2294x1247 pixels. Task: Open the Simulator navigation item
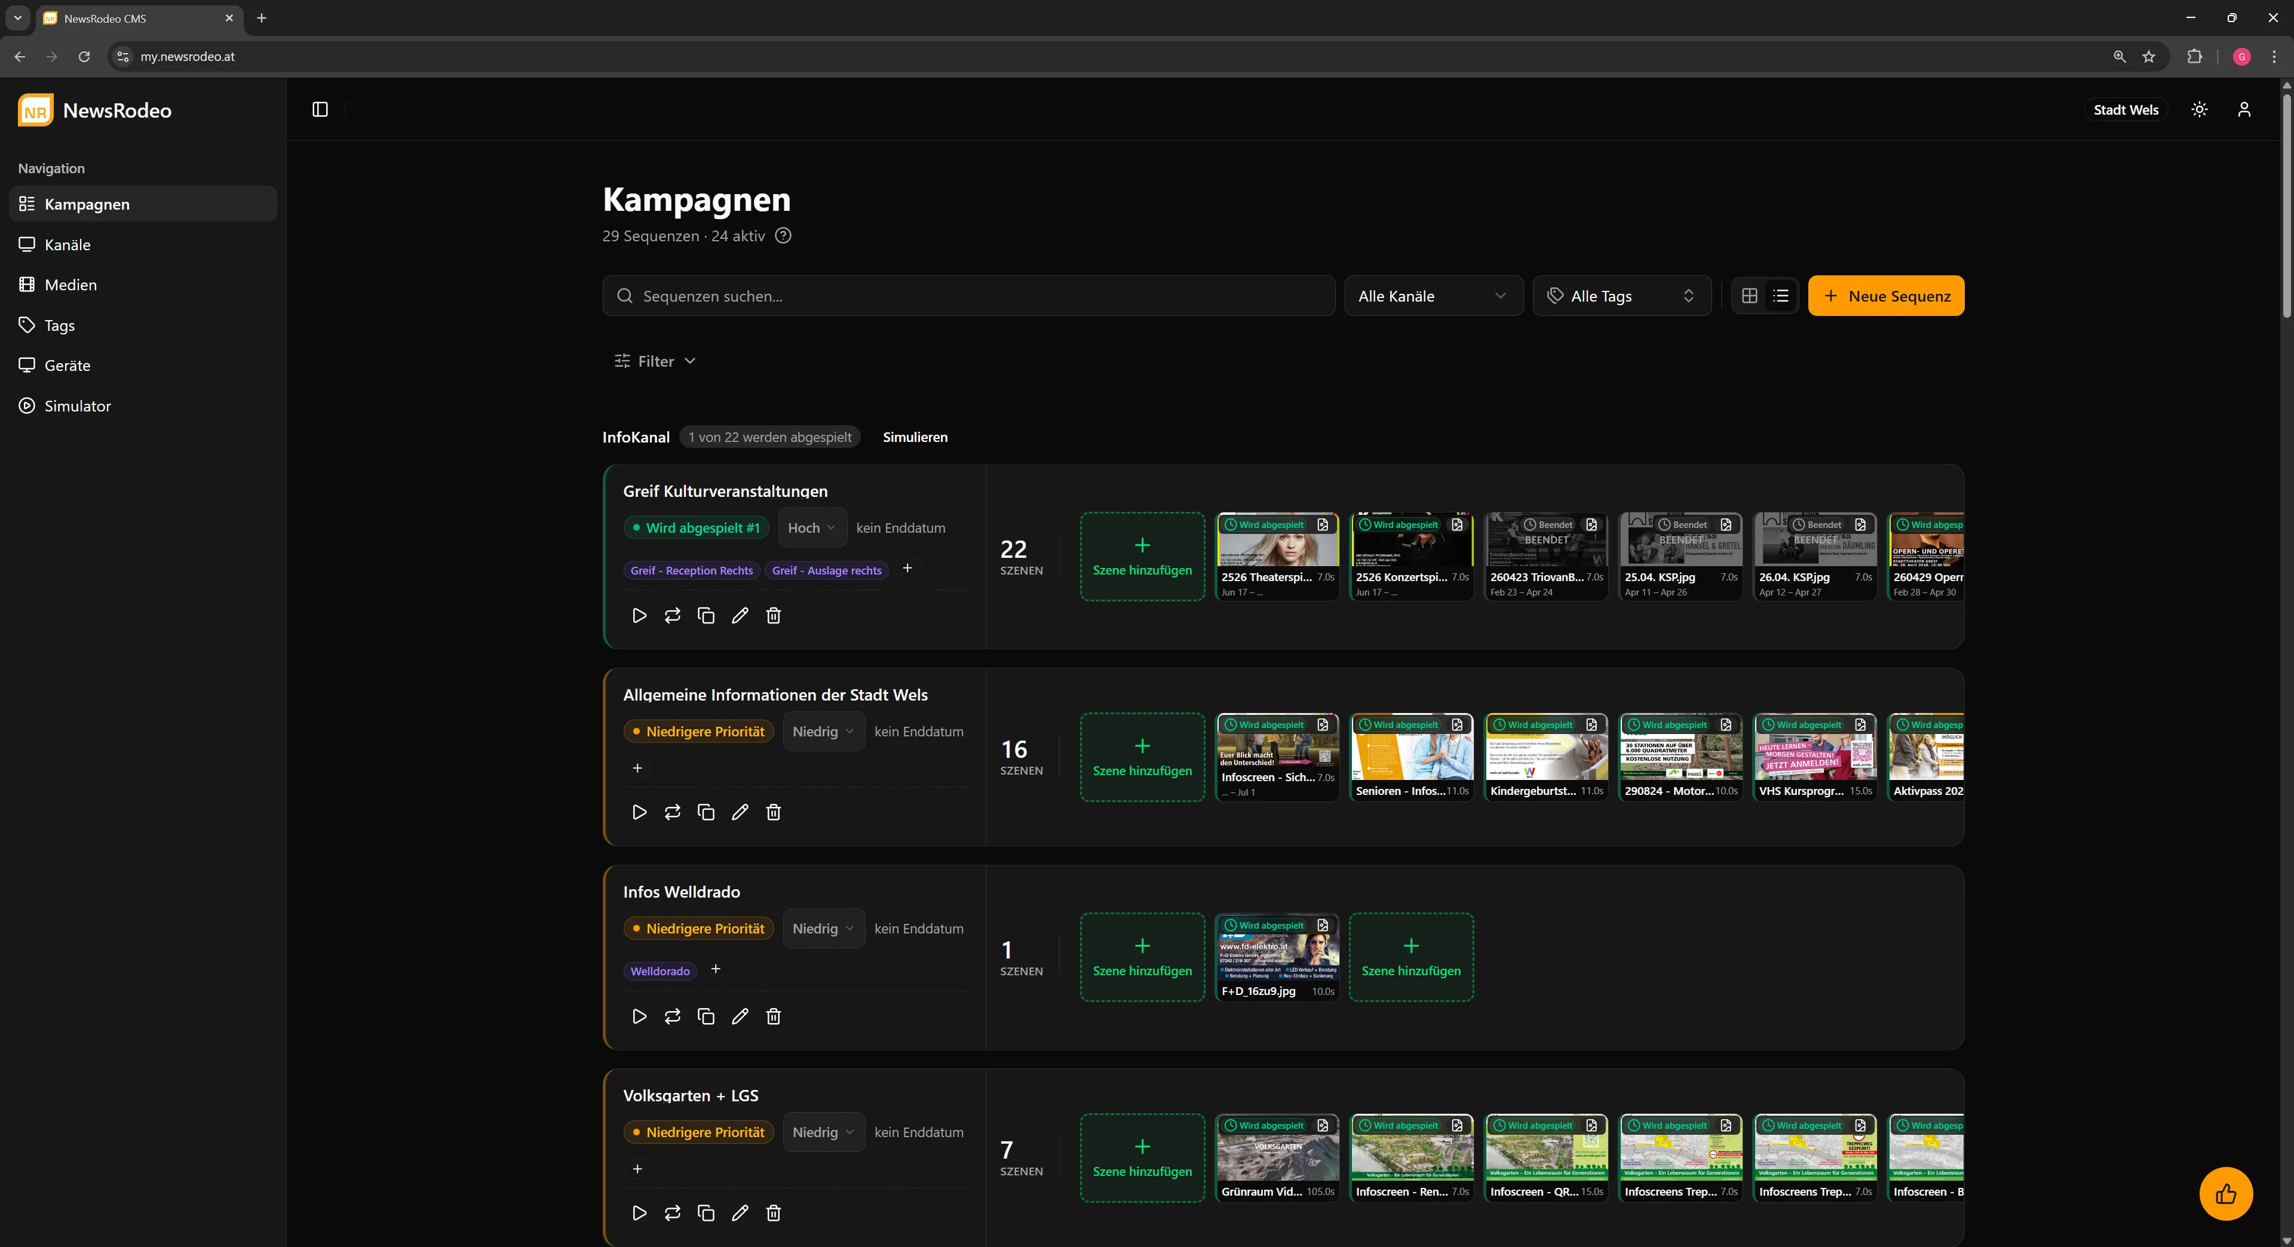click(78, 406)
